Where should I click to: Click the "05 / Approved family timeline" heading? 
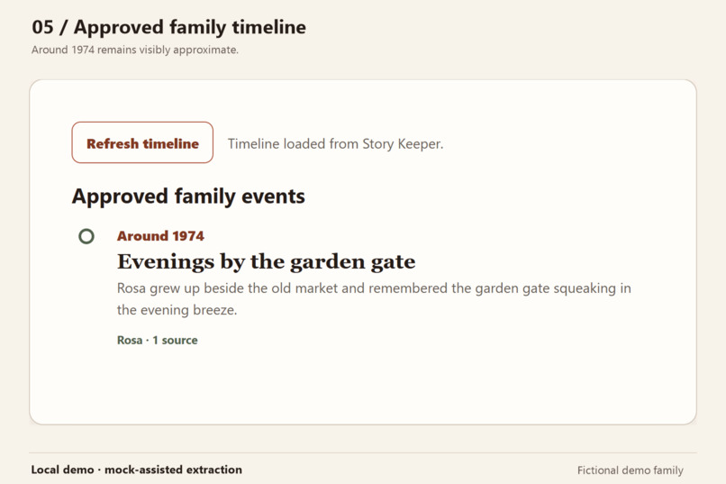(169, 27)
